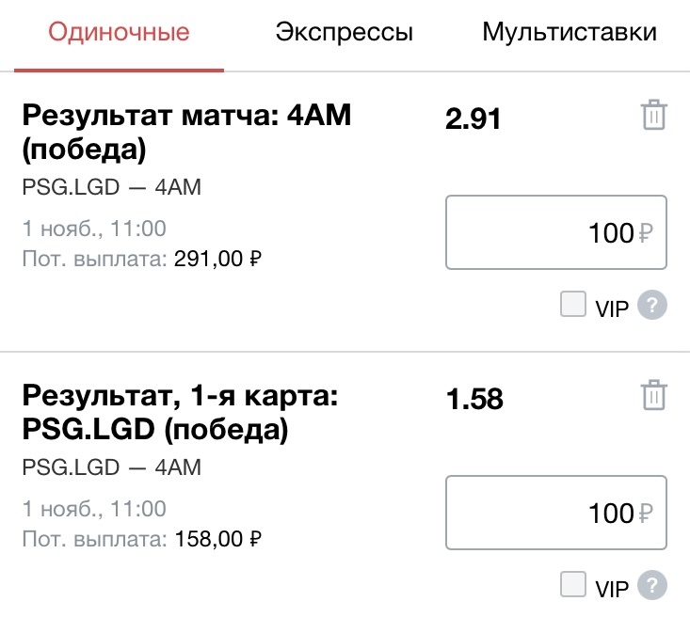Click the 291,00 ₽ potential payout

pos(217,259)
